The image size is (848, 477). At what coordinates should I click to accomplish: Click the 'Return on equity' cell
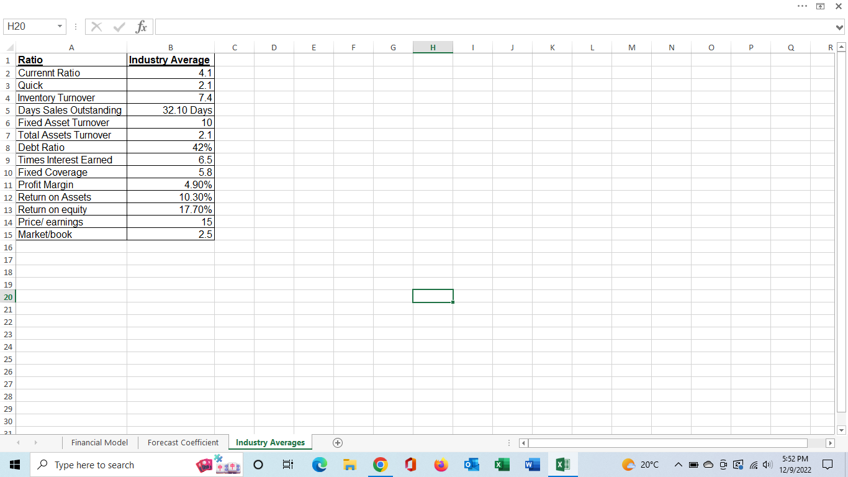click(x=71, y=209)
